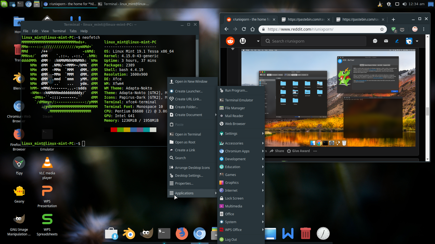Click Share under the Reddit post
435x244 pixels.
[x=277, y=151]
